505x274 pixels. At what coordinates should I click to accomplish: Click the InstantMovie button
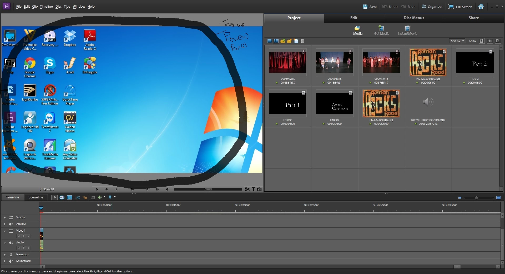(407, 30)
